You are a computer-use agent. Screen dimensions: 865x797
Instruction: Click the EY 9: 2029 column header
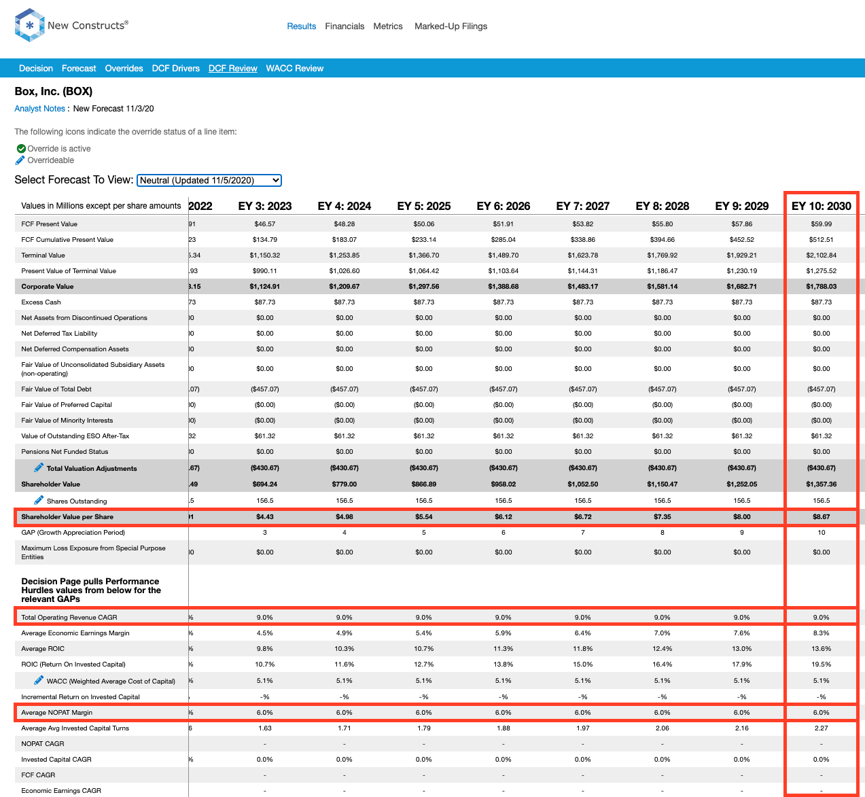742,206
